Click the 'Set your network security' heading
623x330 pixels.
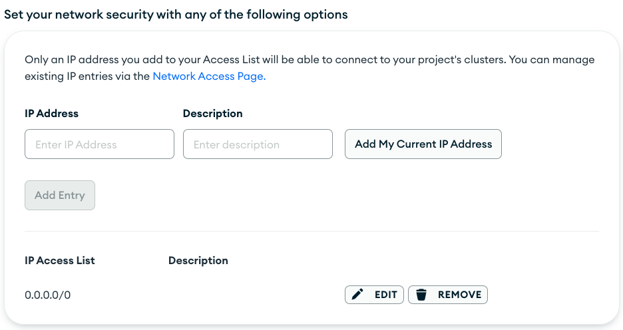(176, 15)
